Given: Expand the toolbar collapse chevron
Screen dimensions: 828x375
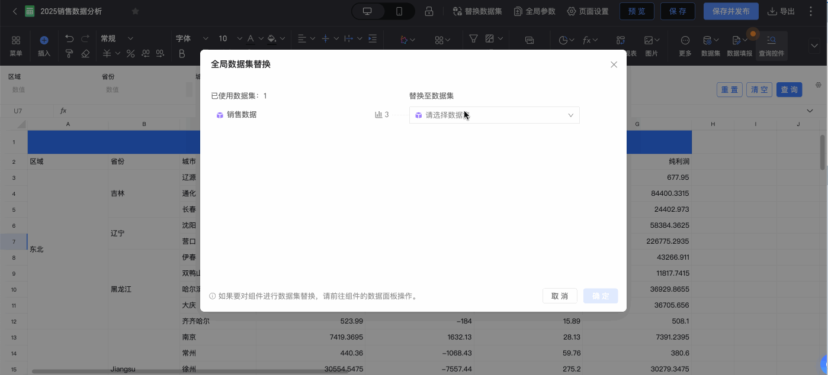Looking at the screenshot, I should (814, 46).
